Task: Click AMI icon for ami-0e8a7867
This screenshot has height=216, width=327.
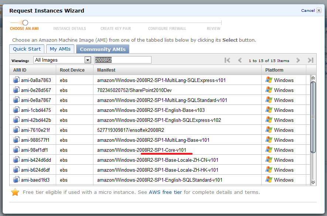Action: (17, 100)
